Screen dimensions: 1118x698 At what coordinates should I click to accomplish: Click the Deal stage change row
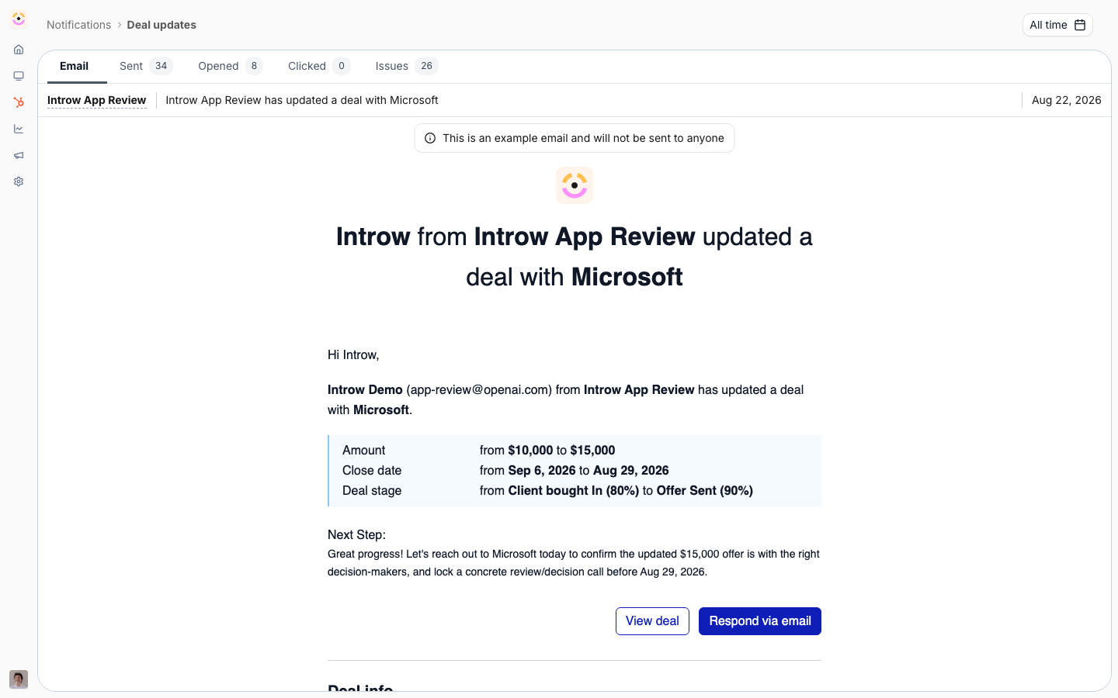[x=575, y=491]
